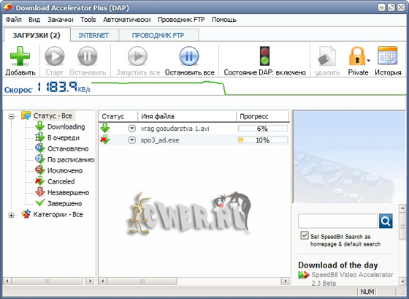Open the Private button dropdown arrow
The height and width of the screenshot is (299, 409).
(368, 61)
